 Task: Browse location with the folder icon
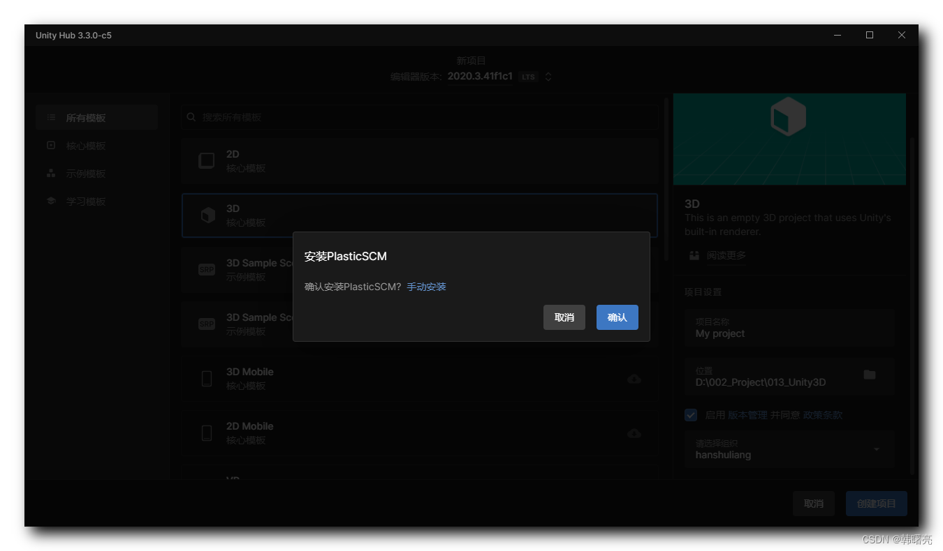pyautogui.click(x=870, y=375)
